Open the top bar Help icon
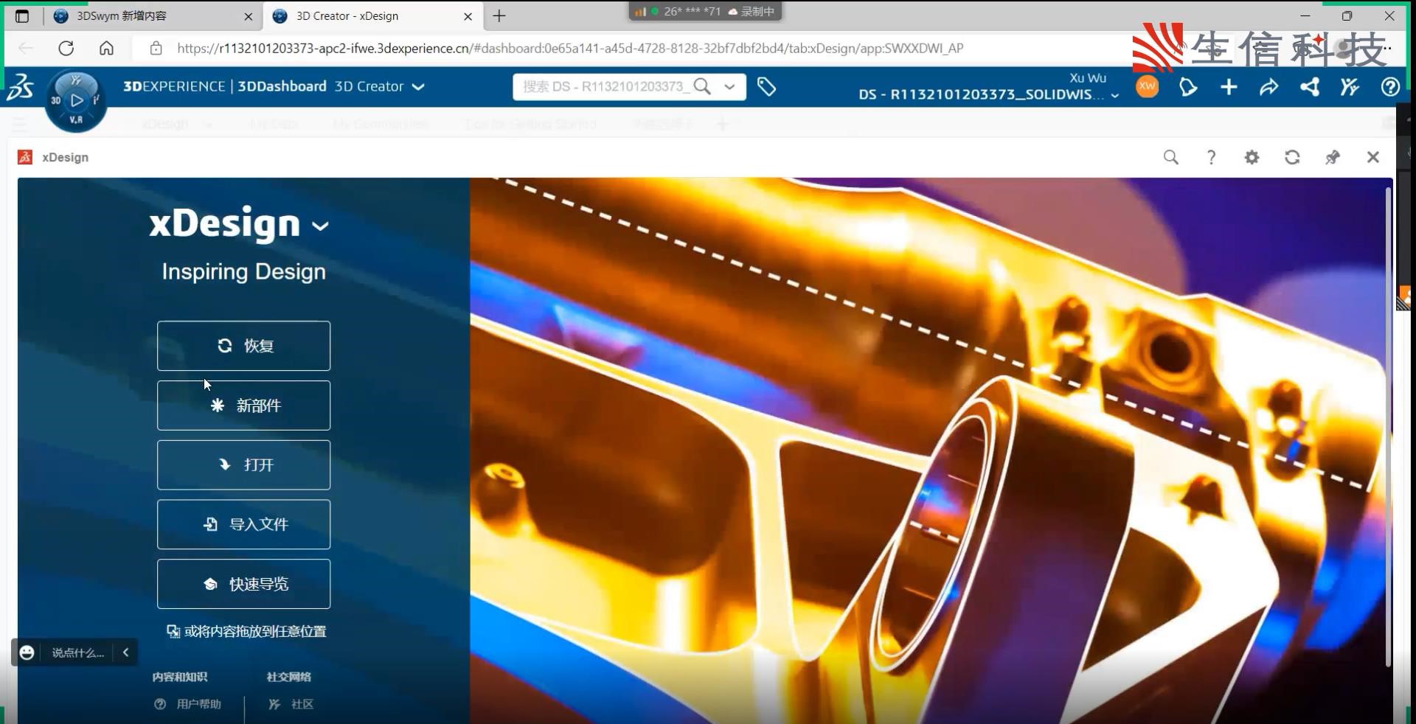 click(x=1390, y=88)
